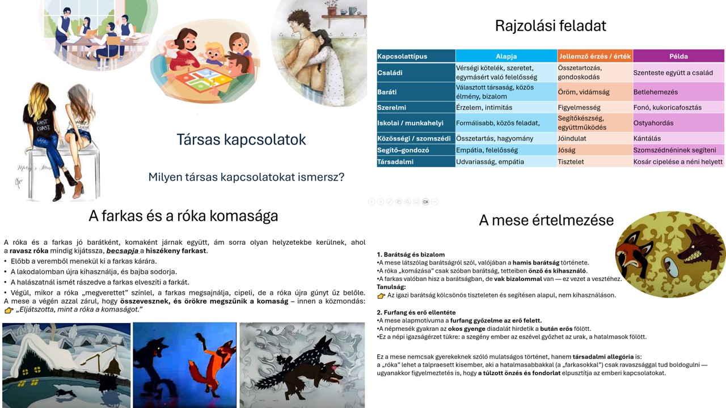Click the underlined word "becsapja"

click(122, 250)
